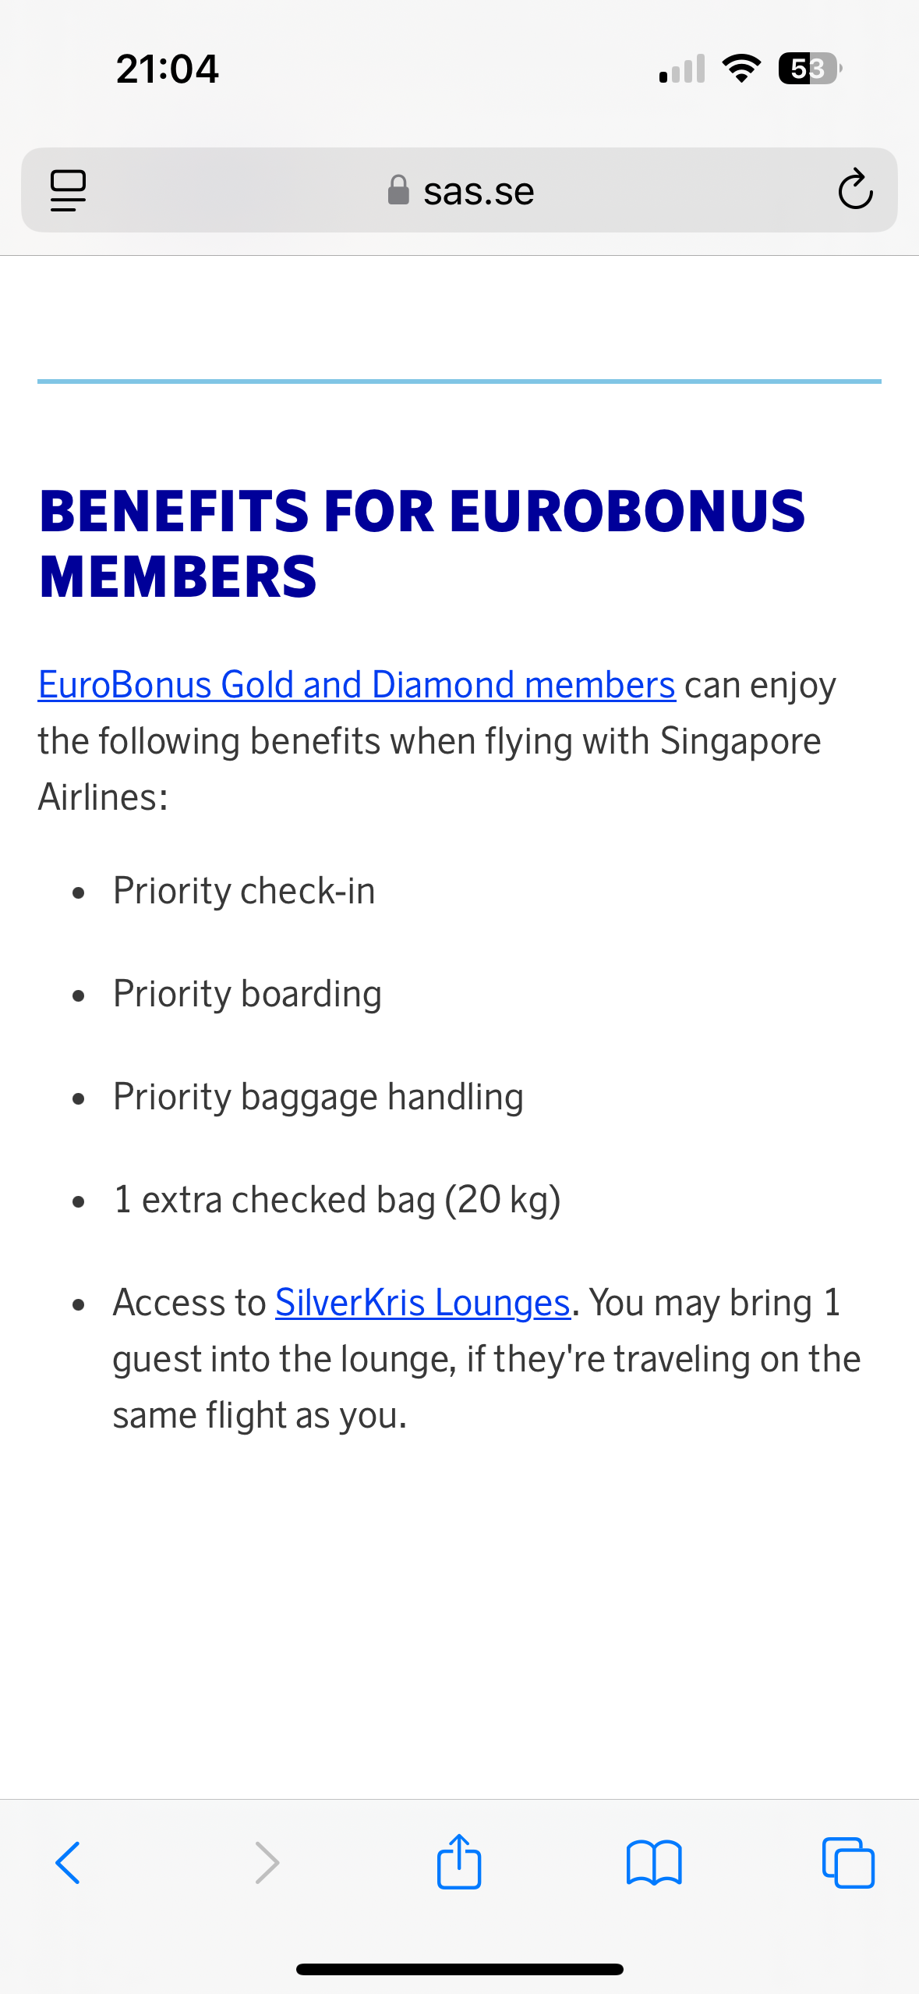Screen dimensions: 919x1994
Task: Reload the sas.se page
Action: (855, 190)
